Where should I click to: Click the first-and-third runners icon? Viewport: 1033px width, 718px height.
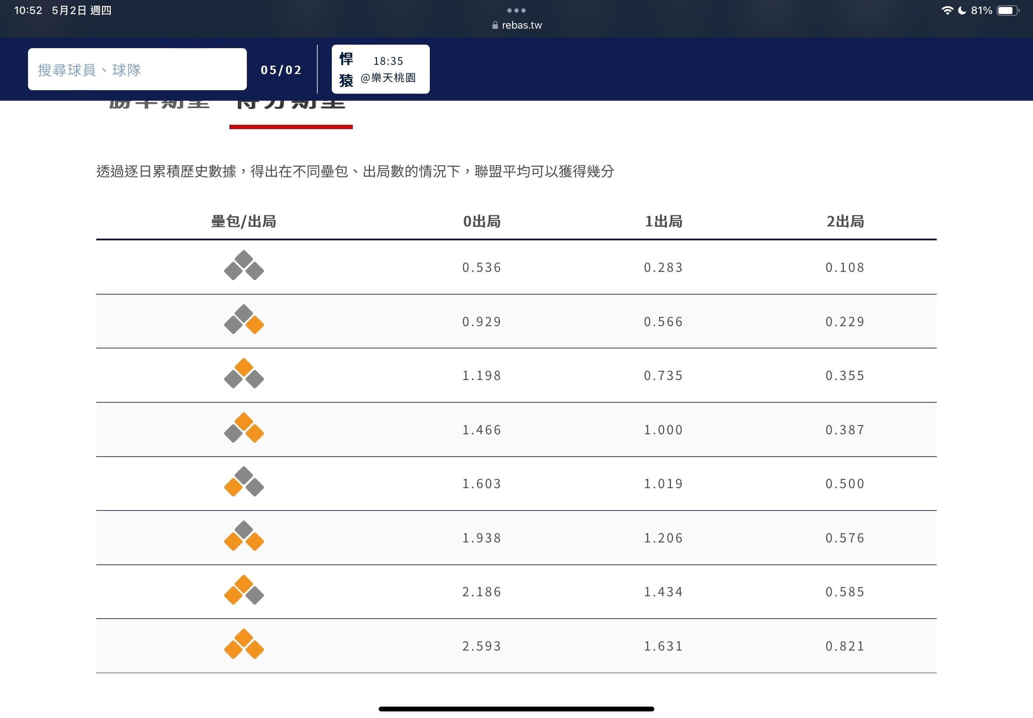click(244, 536)
